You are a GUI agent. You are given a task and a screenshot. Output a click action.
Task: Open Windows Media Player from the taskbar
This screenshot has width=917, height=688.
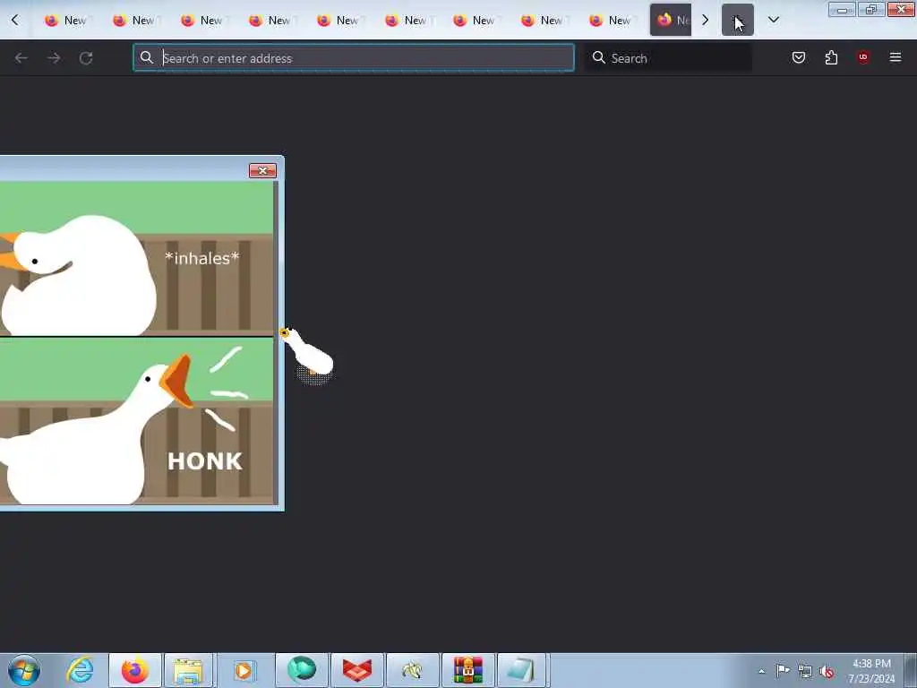point(244,670)
